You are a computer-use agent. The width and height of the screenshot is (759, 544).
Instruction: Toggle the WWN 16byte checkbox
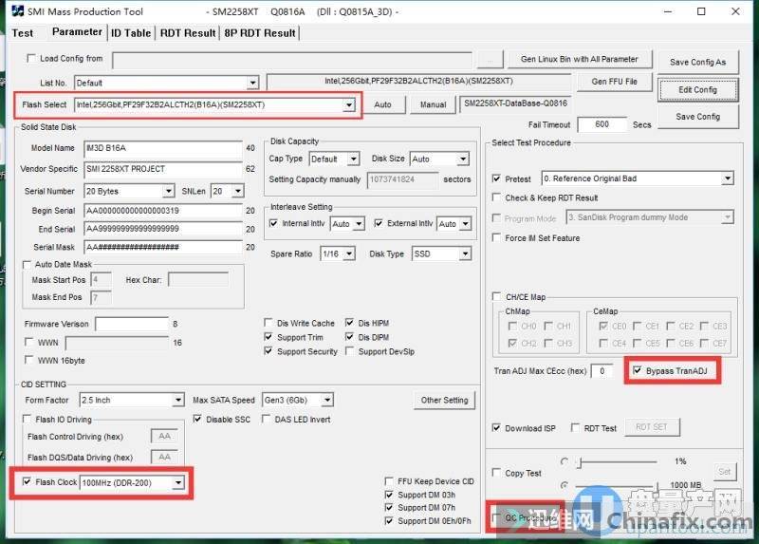tap(29, 360)
